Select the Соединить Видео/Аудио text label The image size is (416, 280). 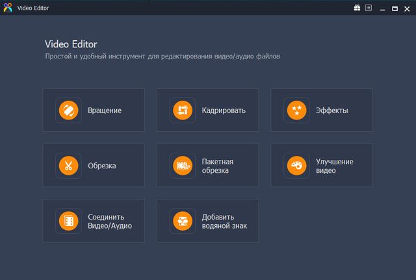pyautogui.click(x=110, y=221)
